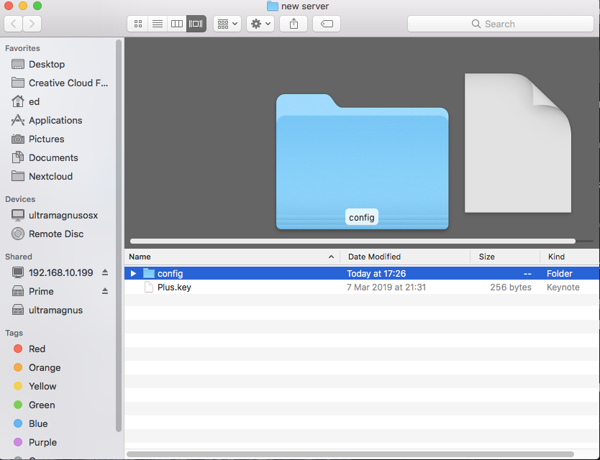Open the Action gear menu
600x460 pixels.
coord(260,24)
